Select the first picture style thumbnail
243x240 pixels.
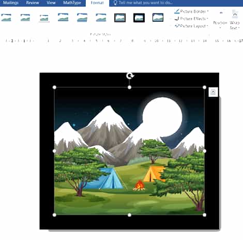point(6,18)
